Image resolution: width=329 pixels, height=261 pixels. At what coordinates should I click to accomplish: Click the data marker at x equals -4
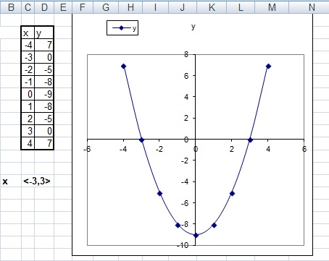pyautogui.click(x=124, y=67)
